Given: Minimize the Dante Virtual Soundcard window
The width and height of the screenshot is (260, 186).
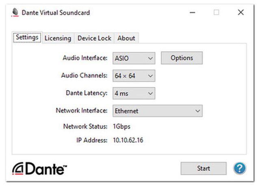Looking at the screenshot, I should pos(192,13).
